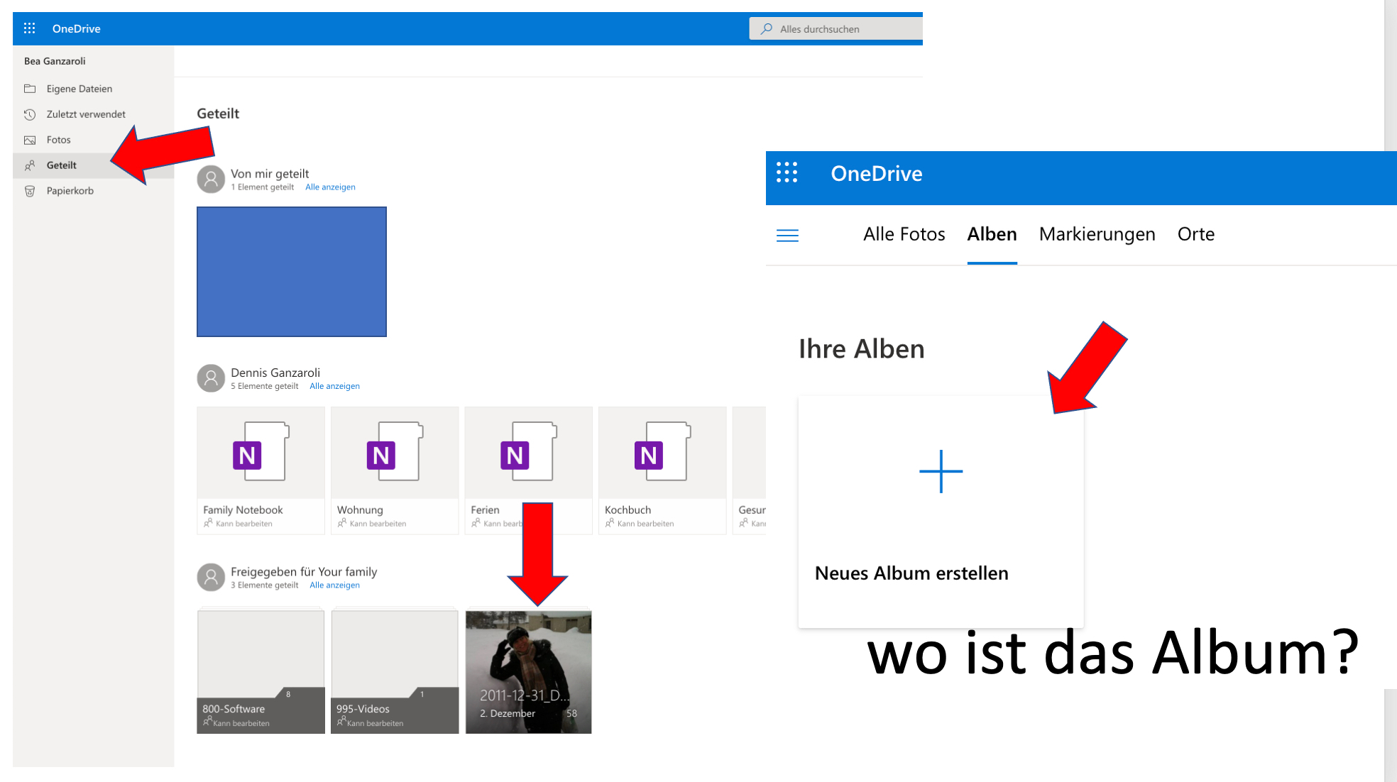Image resolution: width=1397 pixels, height=782 pixels.
Task: Open Zuletzt verwendet list
Action: [x=85, y=114]
